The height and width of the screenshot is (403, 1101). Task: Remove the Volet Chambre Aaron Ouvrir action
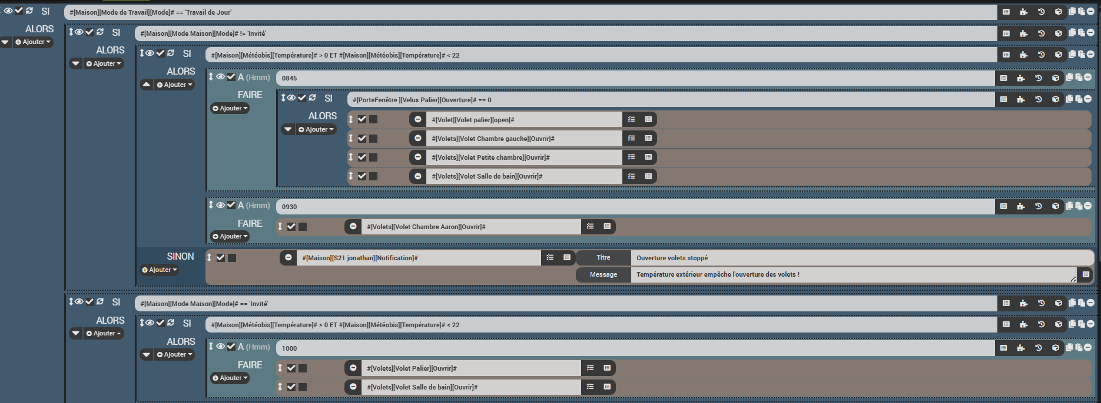click(353, 226)
